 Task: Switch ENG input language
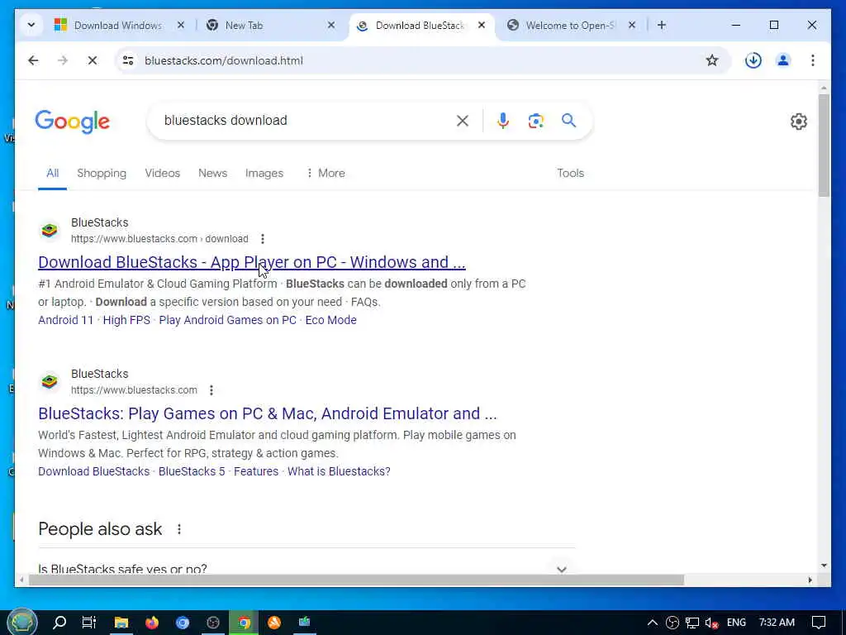(736, 623)
